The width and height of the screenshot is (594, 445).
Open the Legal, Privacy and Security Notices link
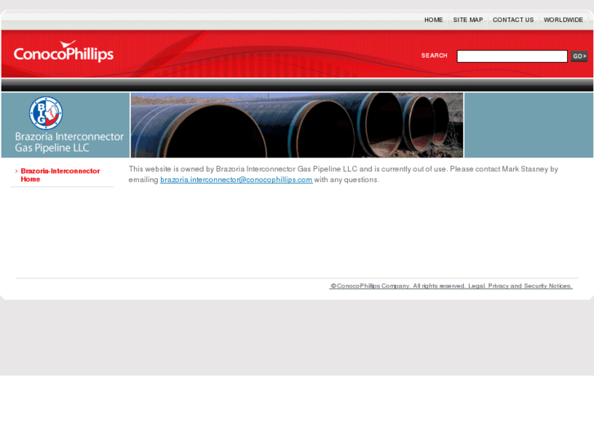(451, 286)
